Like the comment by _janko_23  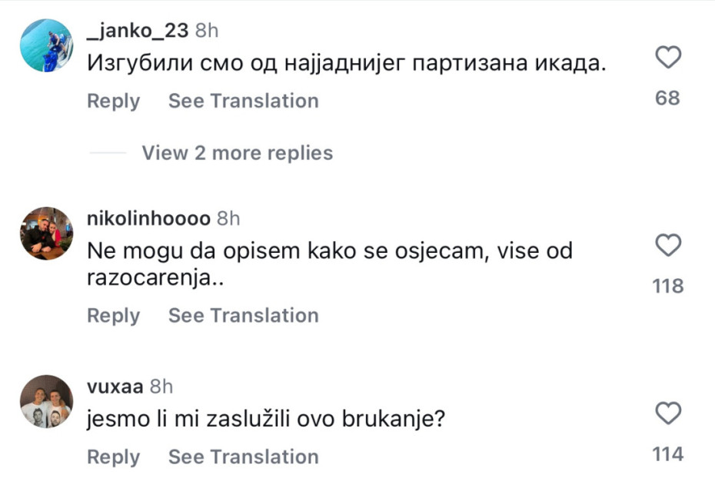tap(668, 58)
